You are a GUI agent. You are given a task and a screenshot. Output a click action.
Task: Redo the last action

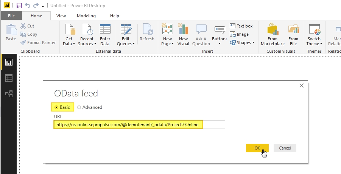coord(36,5)
